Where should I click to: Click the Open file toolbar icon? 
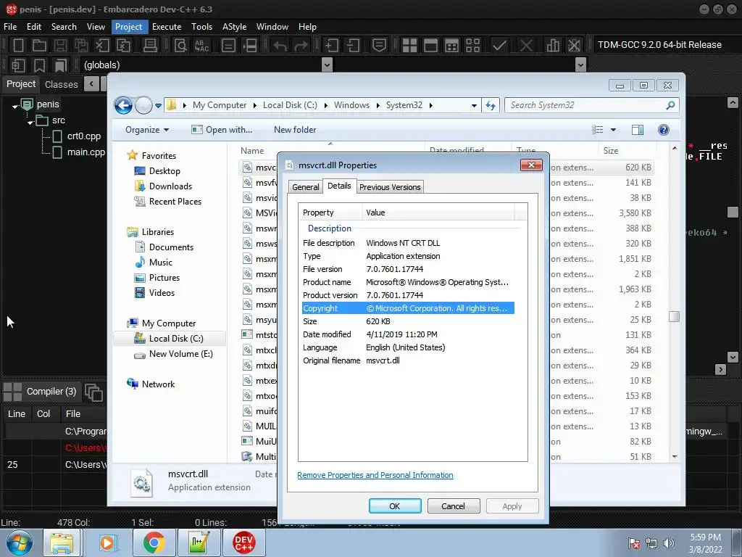39,45
